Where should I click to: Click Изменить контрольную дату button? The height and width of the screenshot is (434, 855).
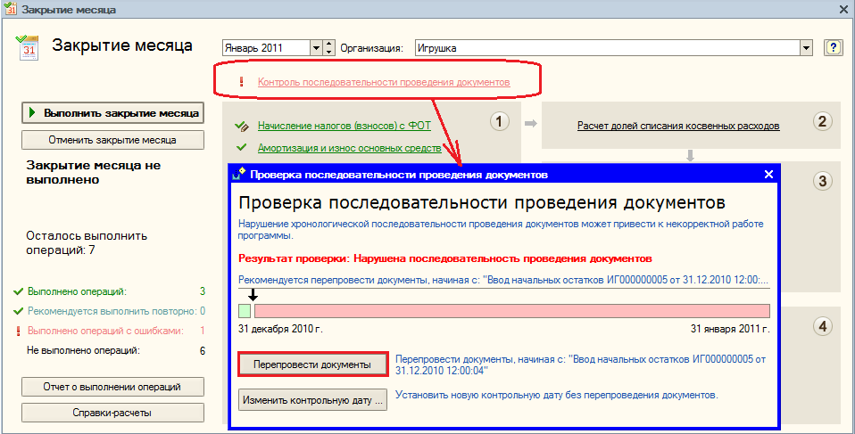tap(313, 400)
